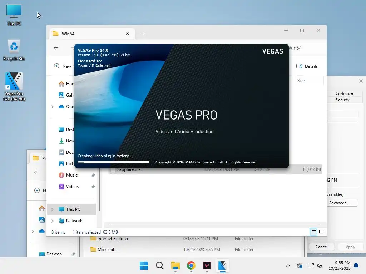The width and height of the screenshot is (366, 274).
Task: Expand OneDrive node in rear Explorer
Action: tap(33, 231)
